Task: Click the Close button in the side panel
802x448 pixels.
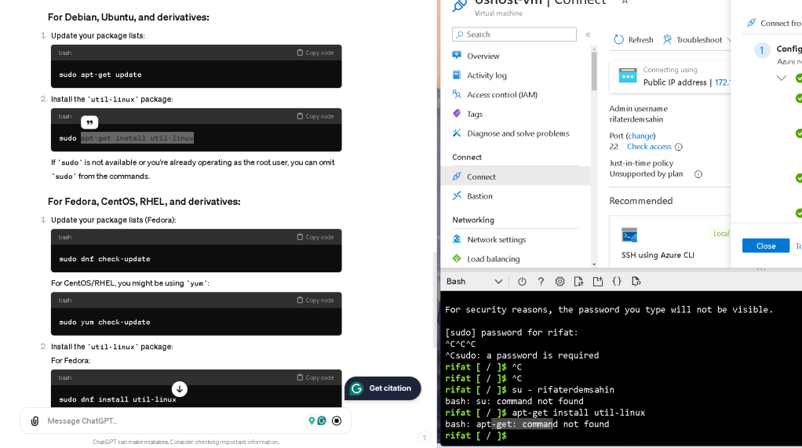Action: (x=766, y=246)
